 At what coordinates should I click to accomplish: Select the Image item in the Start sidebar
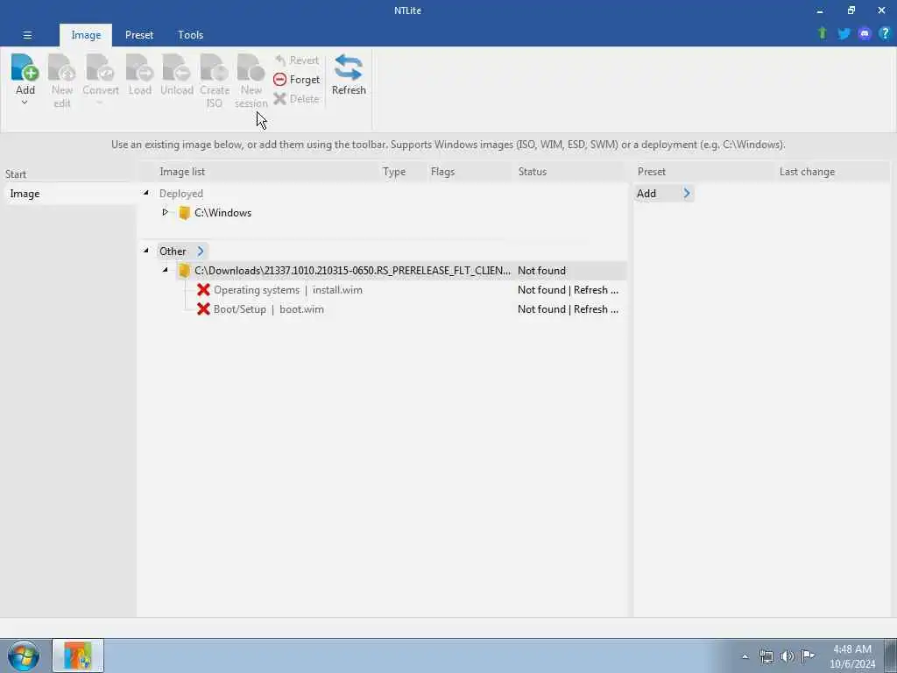pyautogui.click(x=70, y=194)
